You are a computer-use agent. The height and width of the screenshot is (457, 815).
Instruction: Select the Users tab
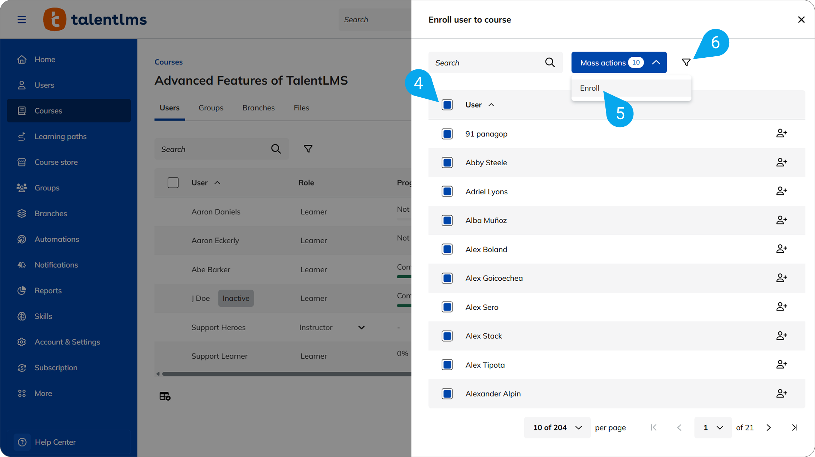pos(170,108)
